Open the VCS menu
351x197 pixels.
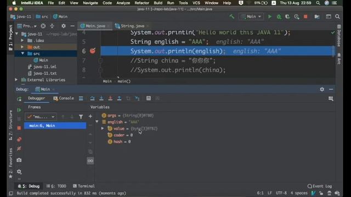point(196,3)
